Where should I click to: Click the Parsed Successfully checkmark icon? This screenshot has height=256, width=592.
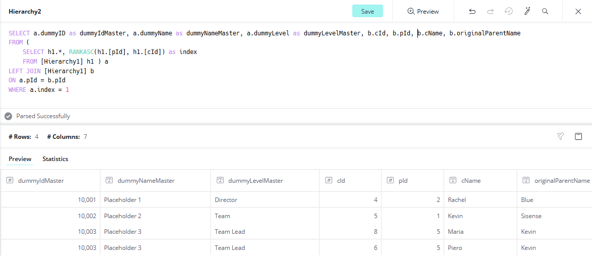[8, 116]
